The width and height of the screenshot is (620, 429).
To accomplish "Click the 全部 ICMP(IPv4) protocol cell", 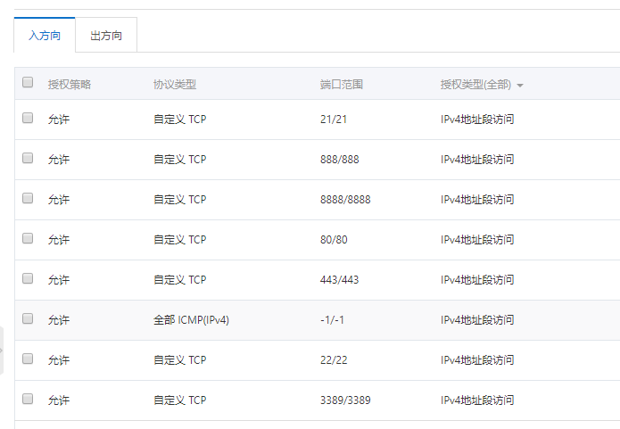I will tap(192, 320).
